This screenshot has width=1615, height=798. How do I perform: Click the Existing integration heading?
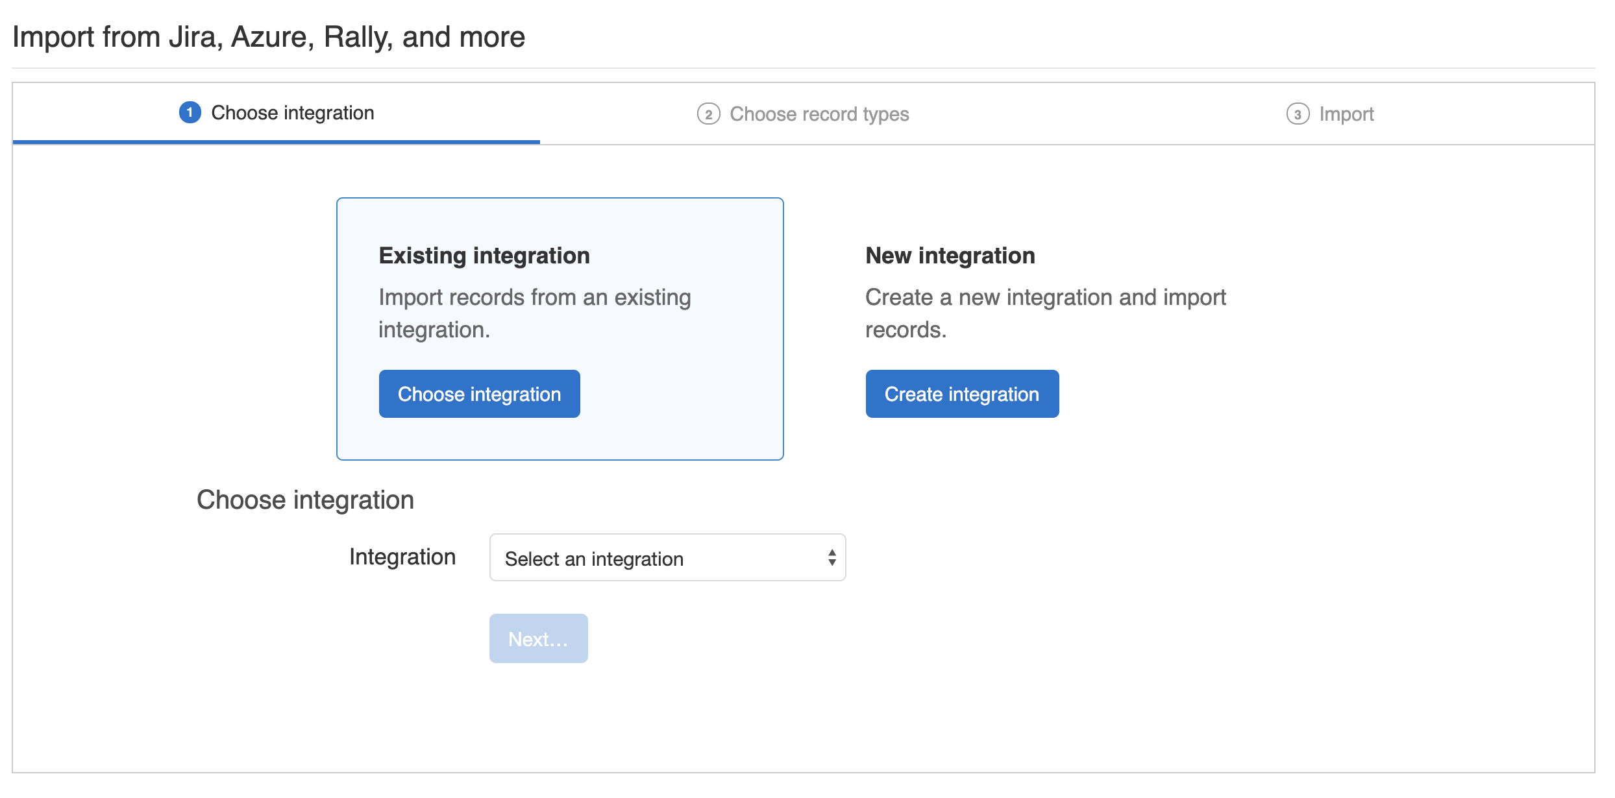click(x=484, y=255)
